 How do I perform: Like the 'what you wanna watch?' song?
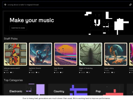point(11,73)
